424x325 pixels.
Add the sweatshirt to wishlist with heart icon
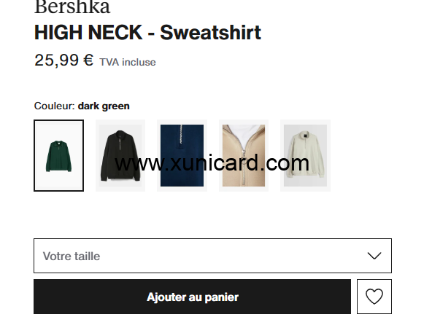tap(374, 297)
